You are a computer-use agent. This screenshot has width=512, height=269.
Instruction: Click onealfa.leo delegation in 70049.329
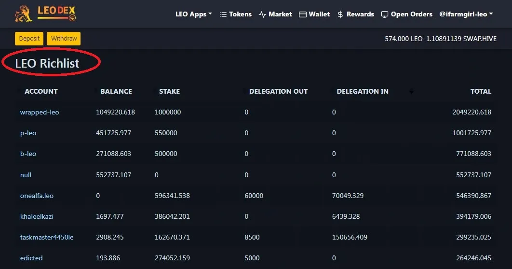coord(348,196)
